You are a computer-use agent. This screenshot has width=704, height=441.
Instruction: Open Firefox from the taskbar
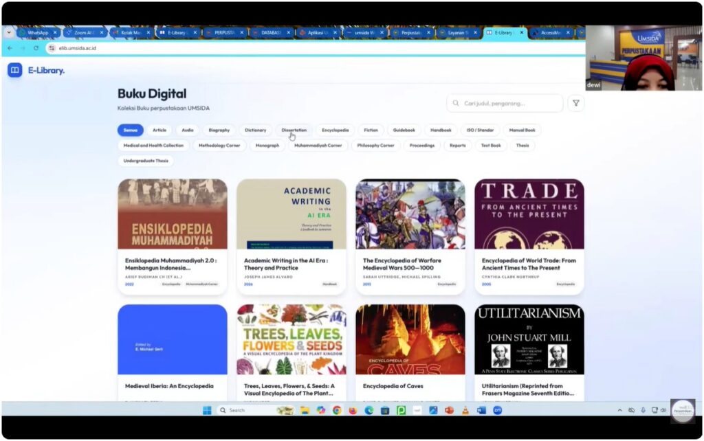[353, 410]
